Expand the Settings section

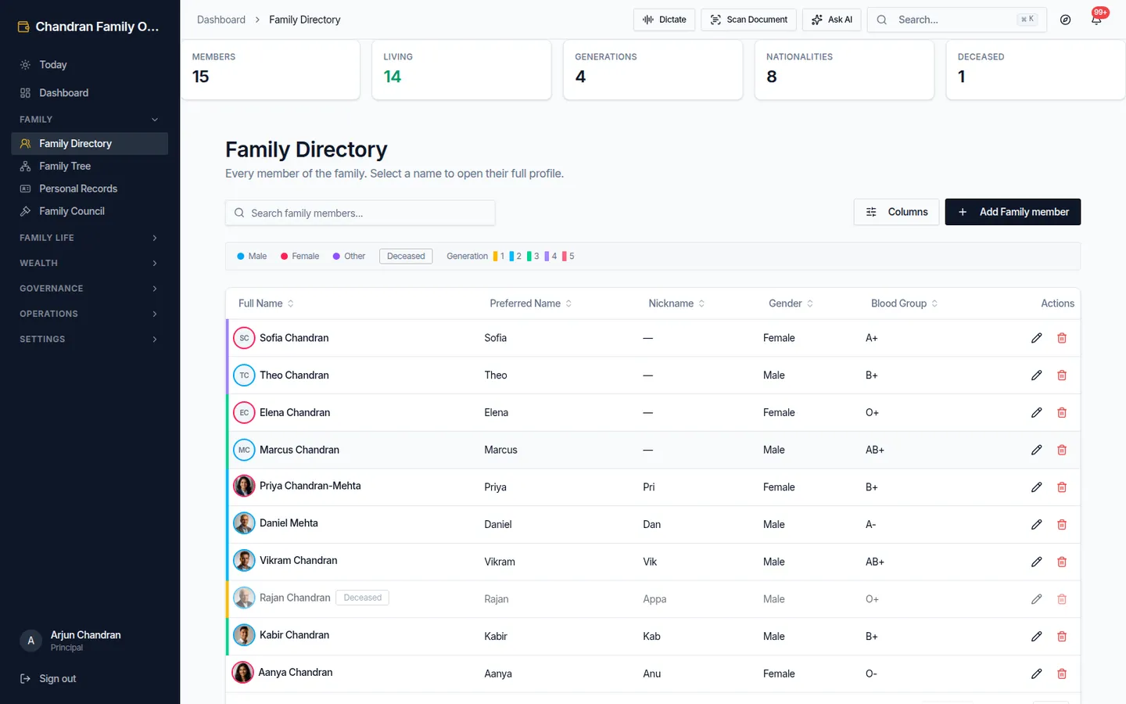[89, 339]
